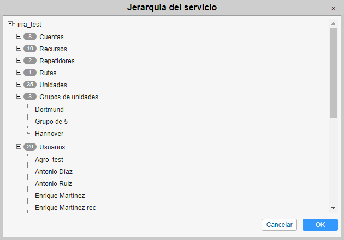Image resolution: width=344 pixels, height=240 pixels.
Task: Close the Jerarquía del servicio dialog
Action: click(333, 8)
